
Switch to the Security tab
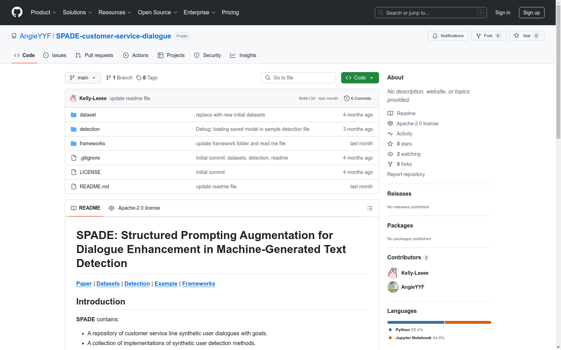point(208,55)
